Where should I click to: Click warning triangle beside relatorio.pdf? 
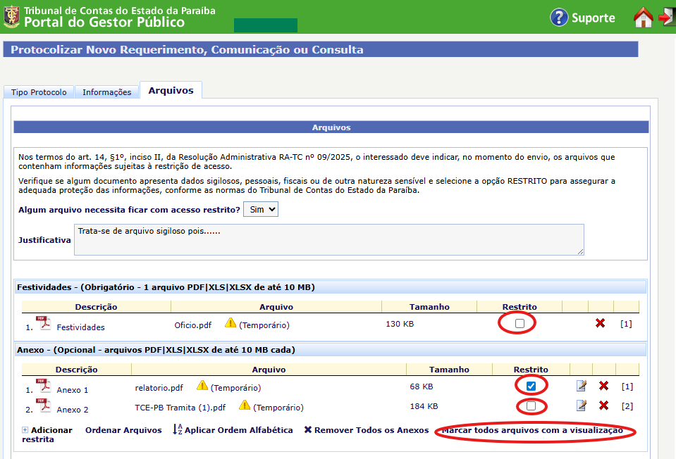click(202, 385)
